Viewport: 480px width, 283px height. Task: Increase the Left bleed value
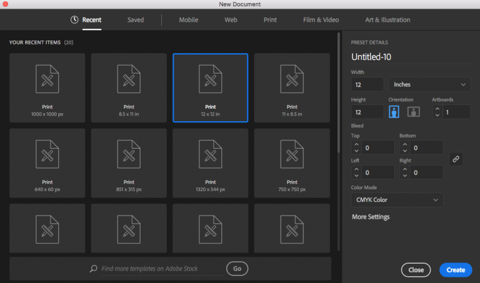coord(356,169)
